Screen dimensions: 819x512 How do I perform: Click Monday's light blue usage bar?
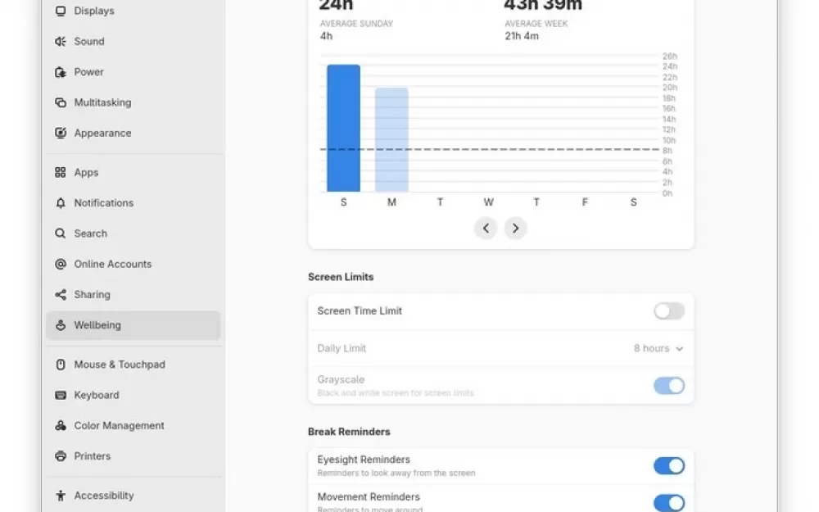[x=391, y=139]
